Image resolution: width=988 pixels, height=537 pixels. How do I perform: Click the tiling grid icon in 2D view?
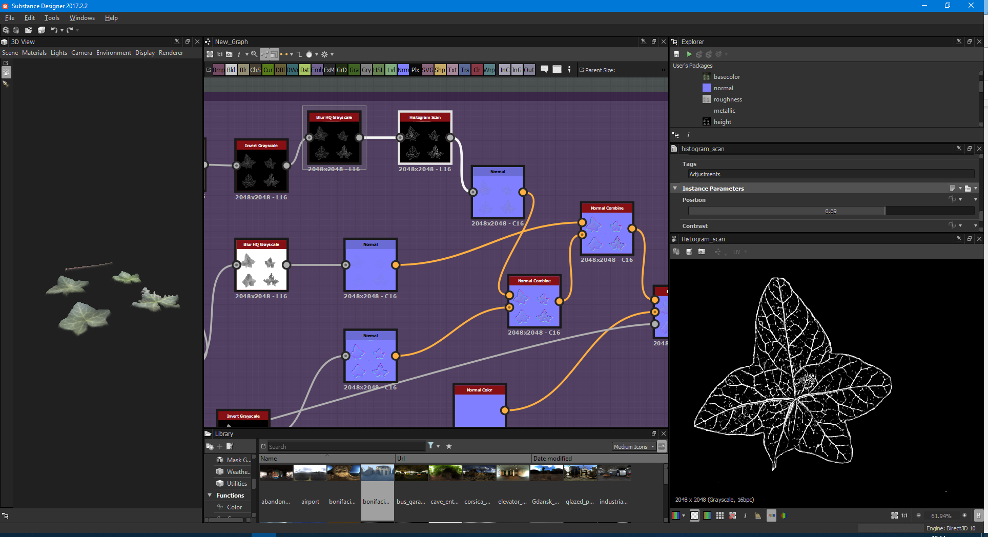[x=720, y=515]
